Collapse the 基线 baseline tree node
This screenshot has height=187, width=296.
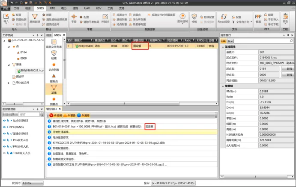[9, 65]
